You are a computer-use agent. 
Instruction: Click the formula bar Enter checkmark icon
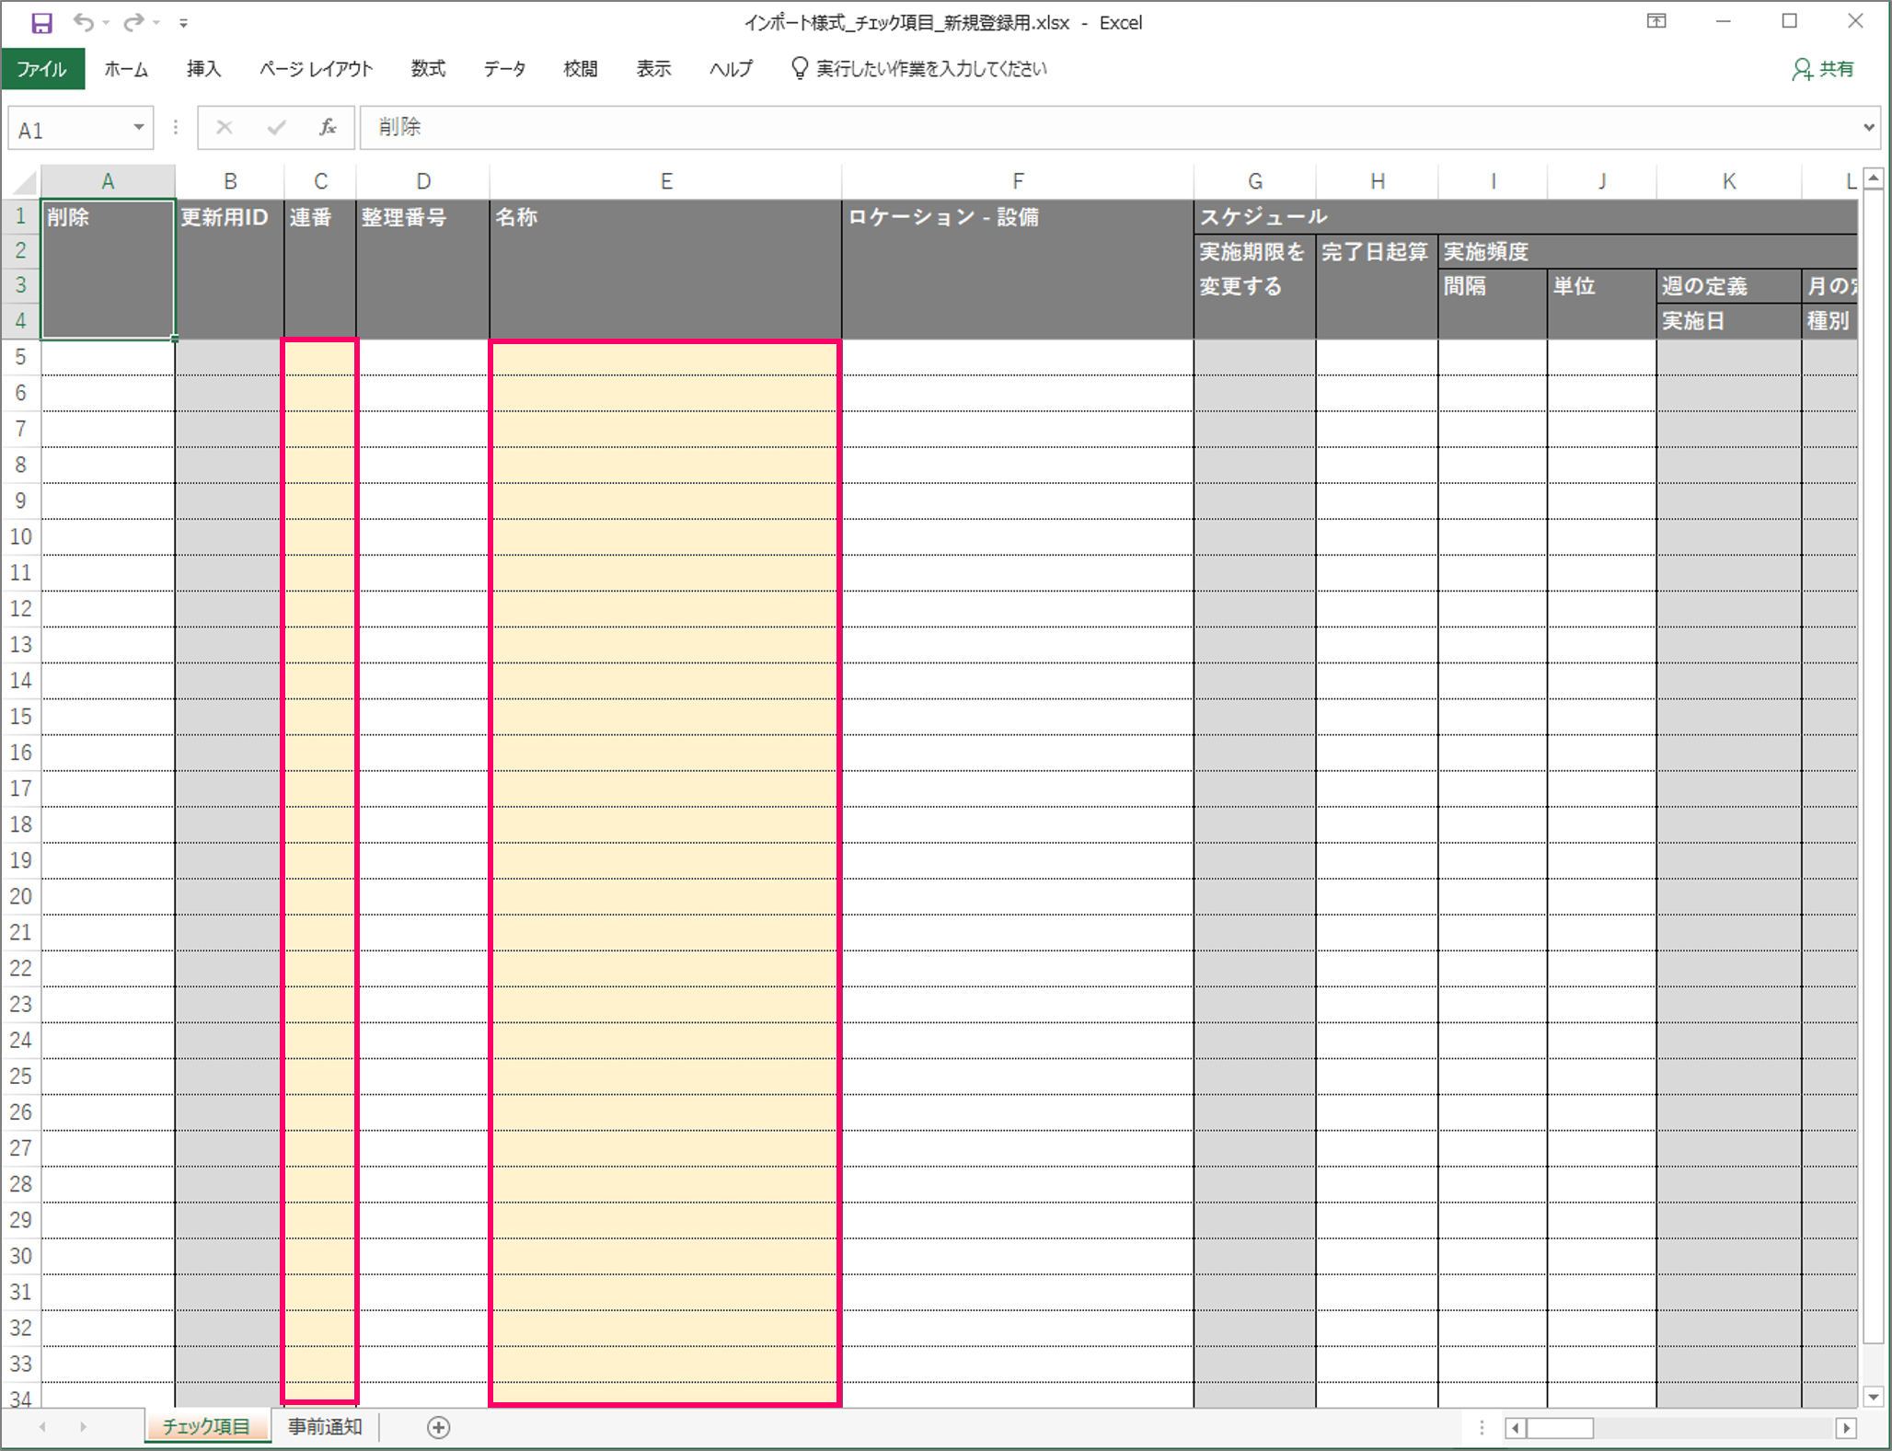click(x=276, y=127)
